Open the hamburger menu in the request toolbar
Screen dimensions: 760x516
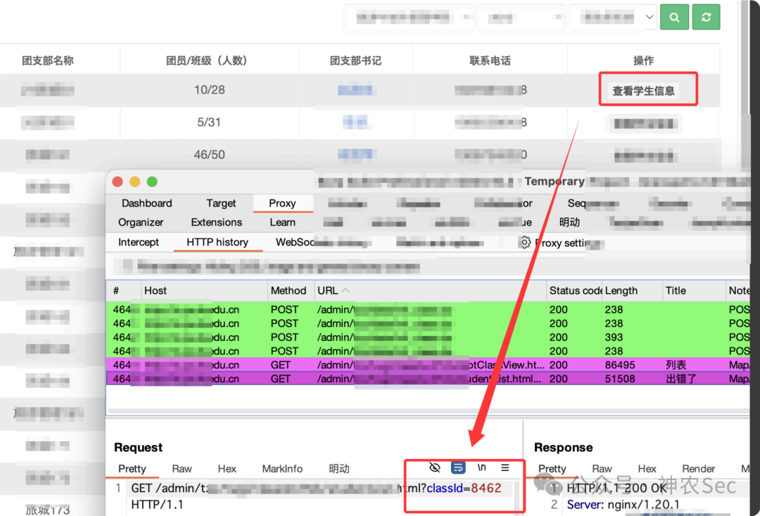click(x=505, y=467)
